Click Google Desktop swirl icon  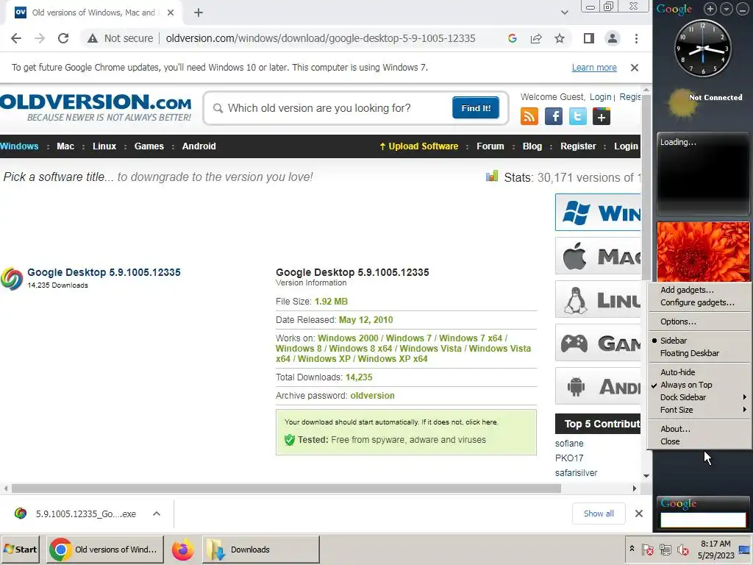coord(12,279)
